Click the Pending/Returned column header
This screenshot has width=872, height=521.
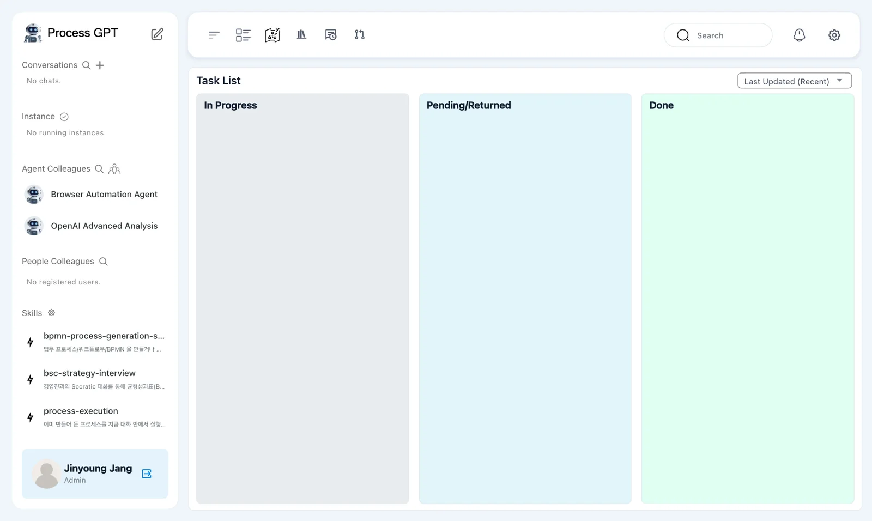(x=469, y=105)
